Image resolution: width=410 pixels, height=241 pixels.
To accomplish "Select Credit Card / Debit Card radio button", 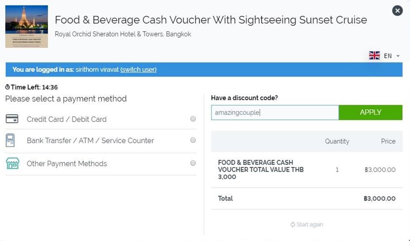I will click(193, 119).
